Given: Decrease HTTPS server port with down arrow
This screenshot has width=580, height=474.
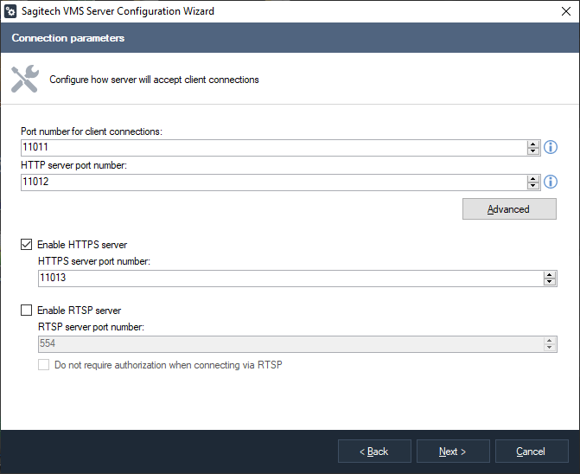Looking at the screenshot, I should (550, 282).
